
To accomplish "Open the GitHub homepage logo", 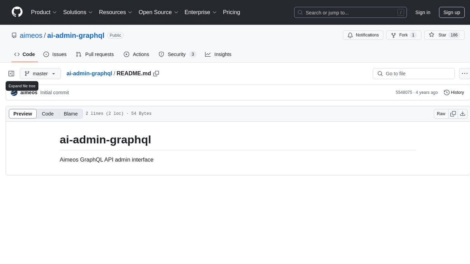I will (x=17, y=12).
